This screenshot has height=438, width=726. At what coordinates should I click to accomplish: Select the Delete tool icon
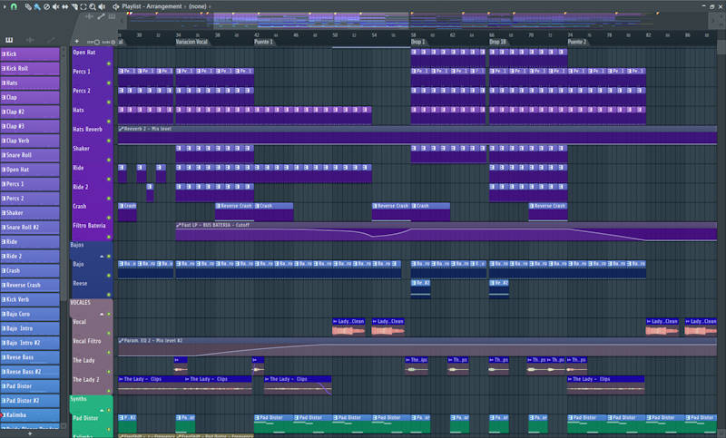click(46, 6)
